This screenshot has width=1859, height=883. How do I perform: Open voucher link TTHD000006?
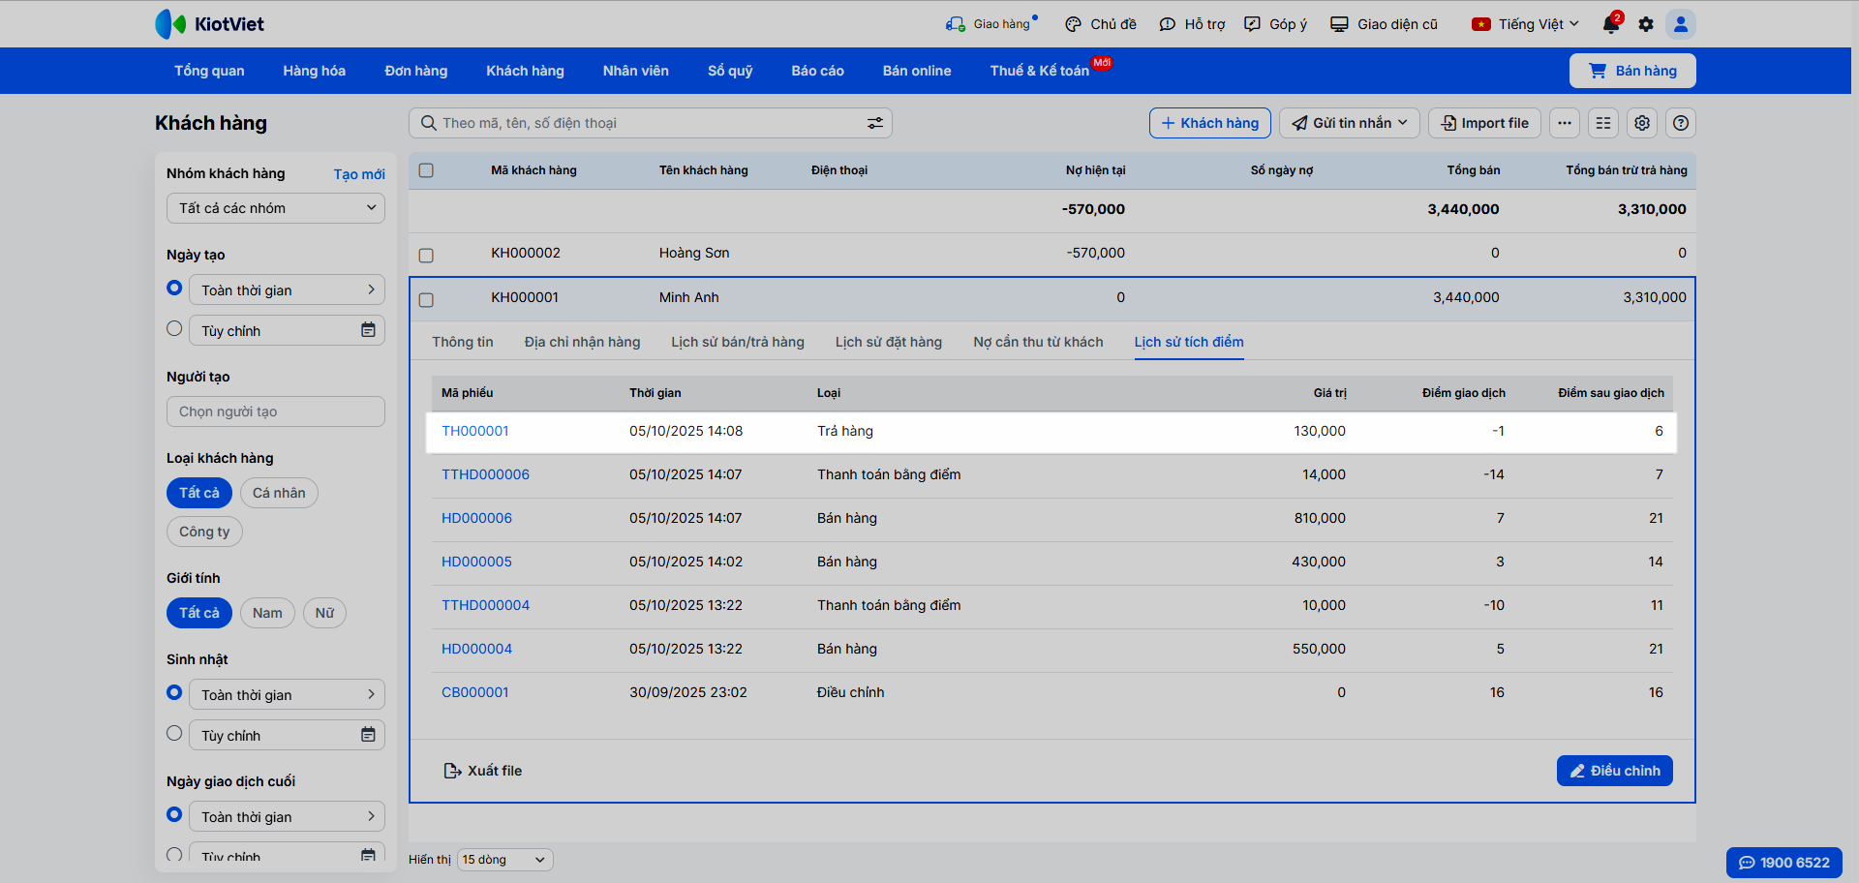tap(485, 474)
